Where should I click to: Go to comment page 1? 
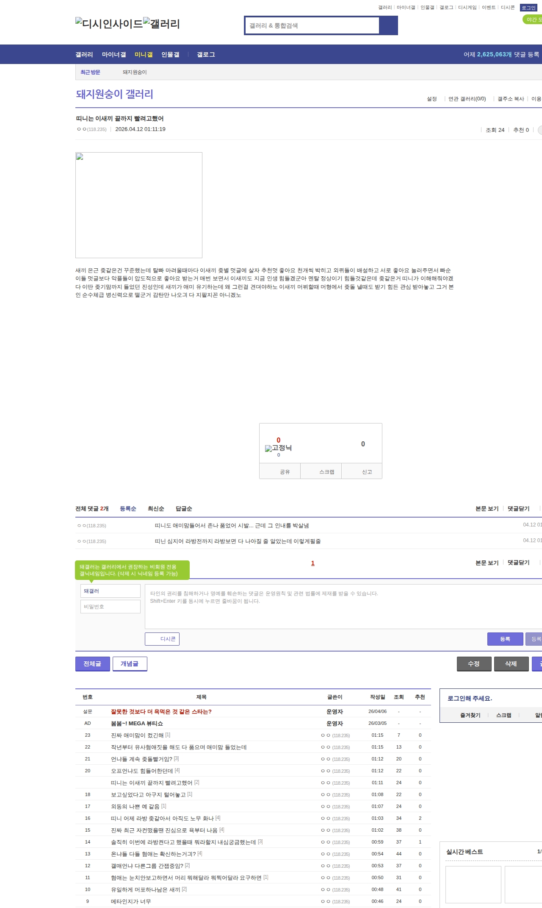tap(313, 563)
